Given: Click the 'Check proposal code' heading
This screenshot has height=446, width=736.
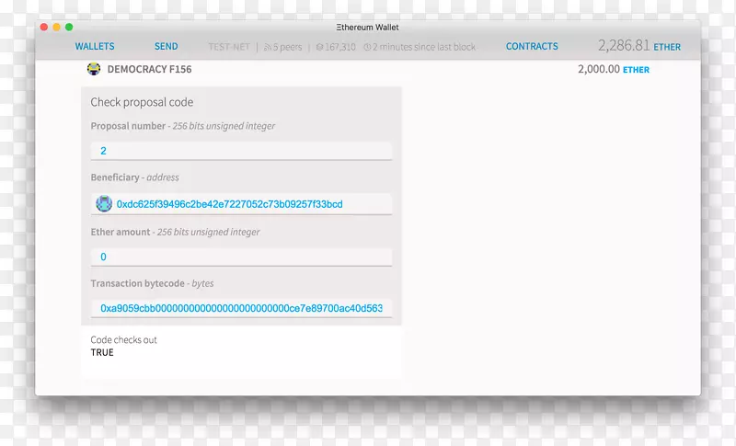Looking at the screenshot, I should (142, 102).
